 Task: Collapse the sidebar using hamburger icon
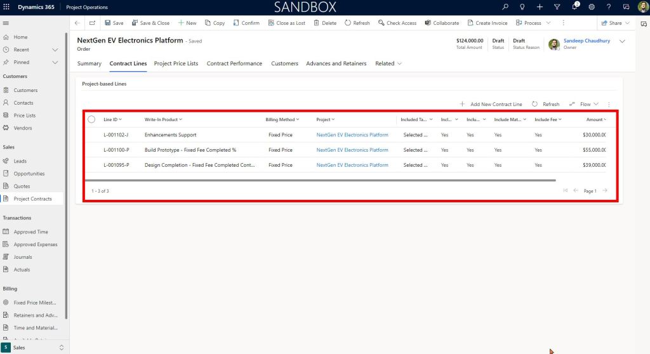pos(6,23)
